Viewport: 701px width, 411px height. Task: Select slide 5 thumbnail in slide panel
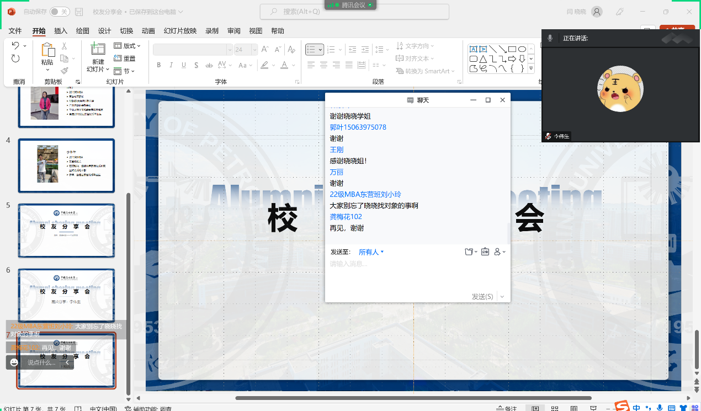(x=66, y=231)
